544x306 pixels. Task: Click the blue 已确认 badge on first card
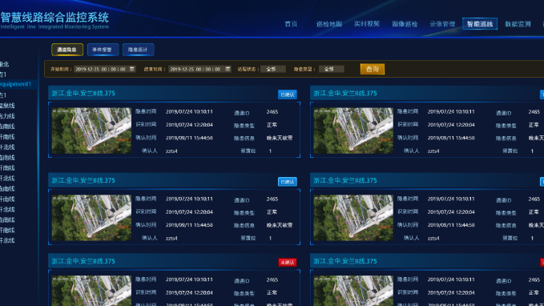288,95
